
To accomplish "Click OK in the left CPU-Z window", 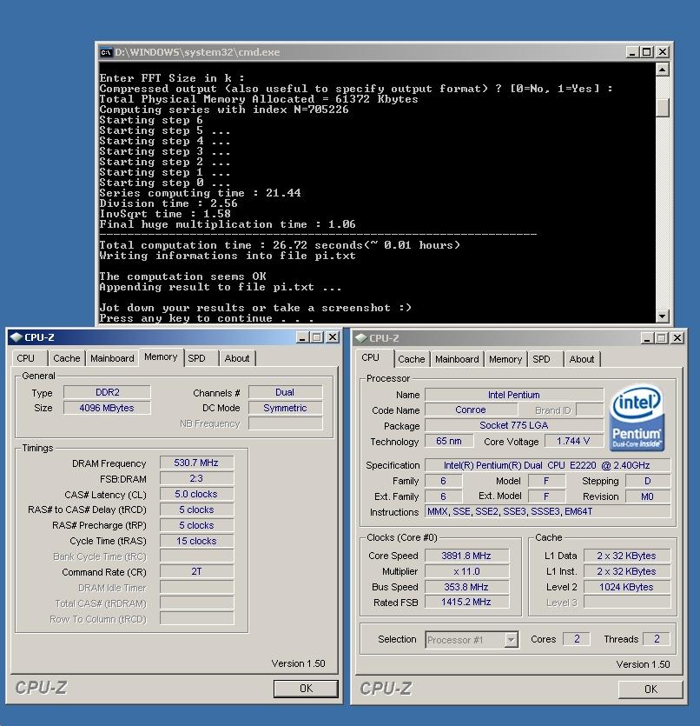I will (x=306, y=689).
